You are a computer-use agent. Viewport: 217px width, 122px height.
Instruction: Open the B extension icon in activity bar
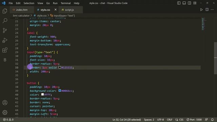click(5, 60)
